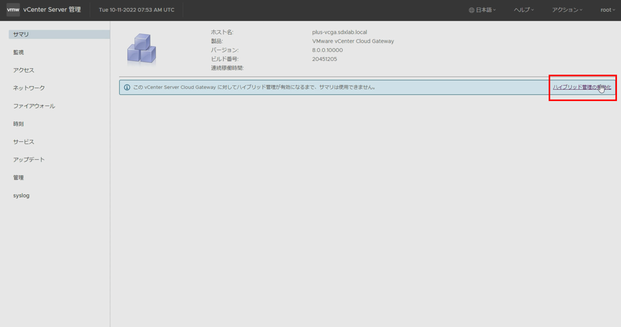
Task: Click the バージョン label
Action: [225, 50]
